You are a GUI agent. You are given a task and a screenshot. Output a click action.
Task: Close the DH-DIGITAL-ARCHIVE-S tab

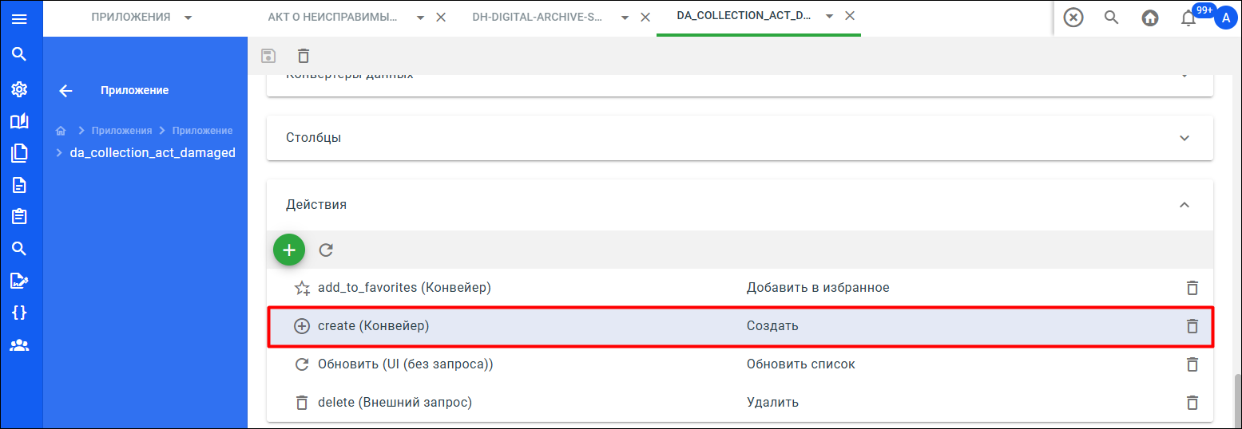click(645, 18)
